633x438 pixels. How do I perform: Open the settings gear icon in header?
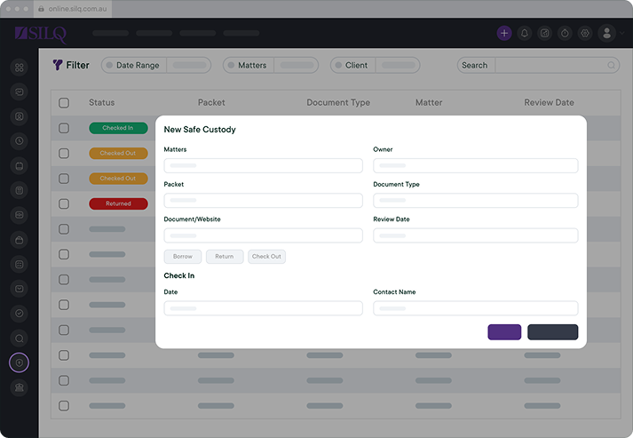click(585, 33)
